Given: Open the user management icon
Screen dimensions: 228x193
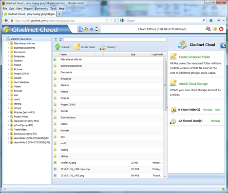Looking at the screenshot, I should (x=208, y=29).
